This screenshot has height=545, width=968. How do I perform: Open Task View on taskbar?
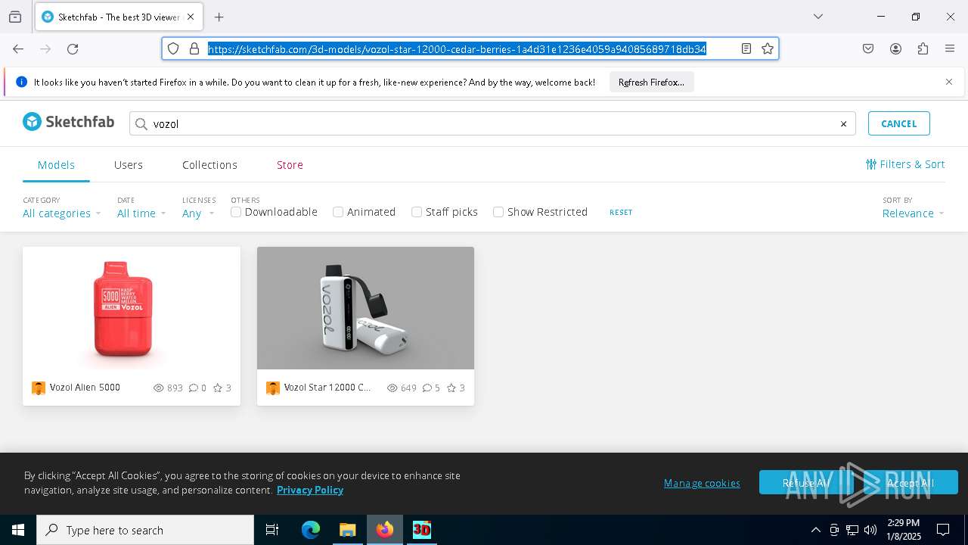(272, 530)
